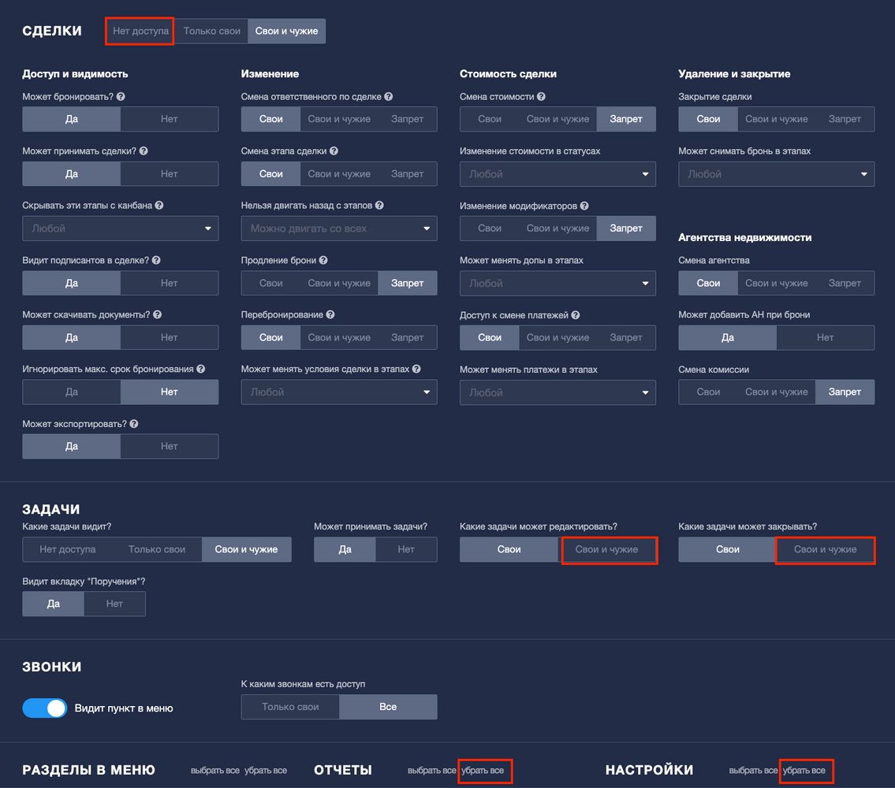Expand 'Скрывать эти этапы с канбана' dropdown
895x788 pixels.
[x=121, y=229]
